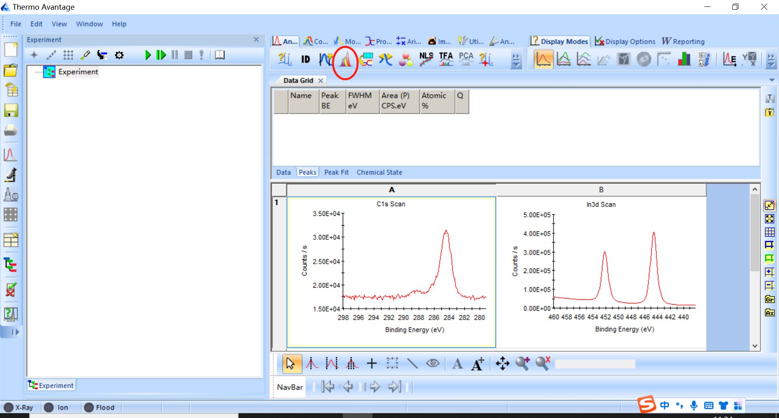Expand the analysis toolbar overflow arrow

click(516, 60)
